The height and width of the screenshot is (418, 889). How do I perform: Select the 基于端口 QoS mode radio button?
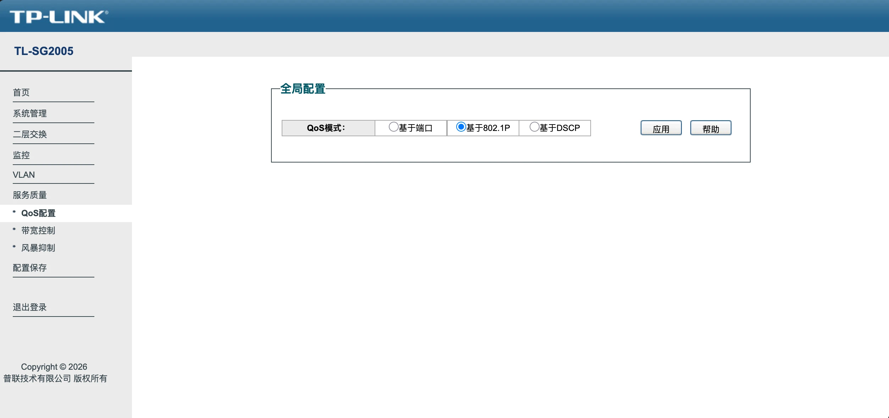tap(393, 127)
